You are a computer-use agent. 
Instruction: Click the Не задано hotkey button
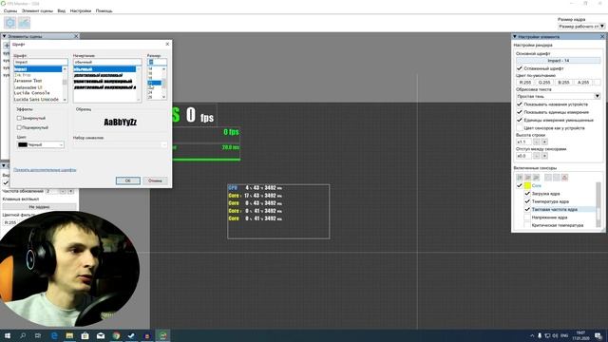tap(39, 207)
